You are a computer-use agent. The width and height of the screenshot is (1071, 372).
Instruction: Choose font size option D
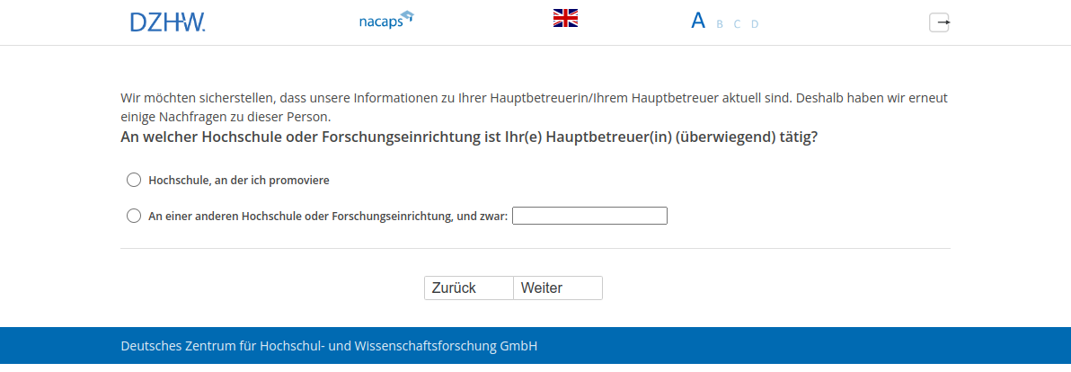[x=755, y=24]
